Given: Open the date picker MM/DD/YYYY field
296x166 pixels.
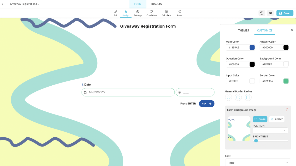Looking at the screenshot, I should point(128,92).
